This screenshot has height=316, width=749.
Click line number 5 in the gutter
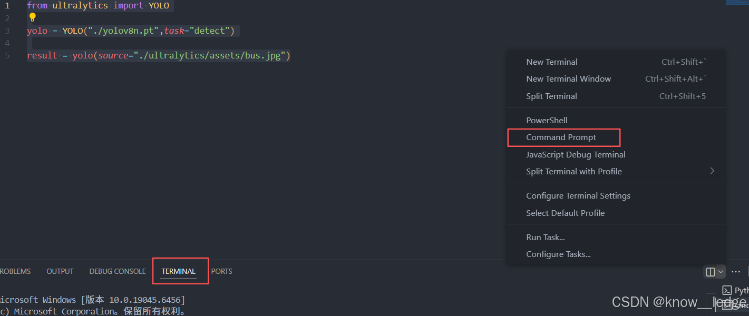[x=7, y=56]
